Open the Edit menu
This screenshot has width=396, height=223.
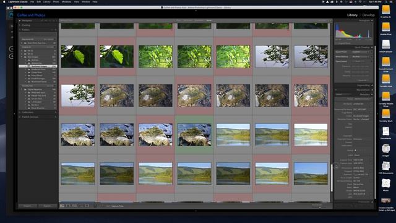pyautogui.click(x=38, y=2)
